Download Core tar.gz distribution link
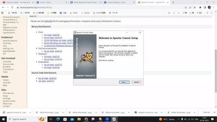 (x=46, y=38)
